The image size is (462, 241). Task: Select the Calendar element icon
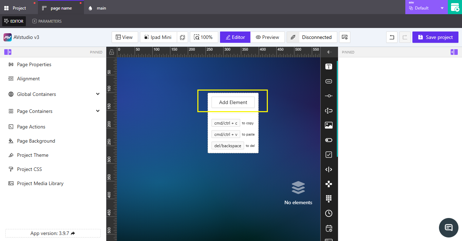coord(328,228)
